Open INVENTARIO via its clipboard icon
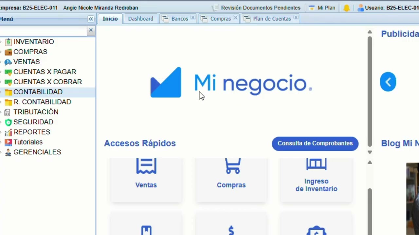Viewport: 419px width, 235px height. (8, 42)
